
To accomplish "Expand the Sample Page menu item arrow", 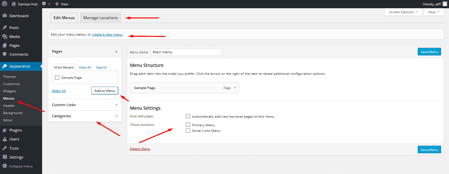I will (235, 88).
